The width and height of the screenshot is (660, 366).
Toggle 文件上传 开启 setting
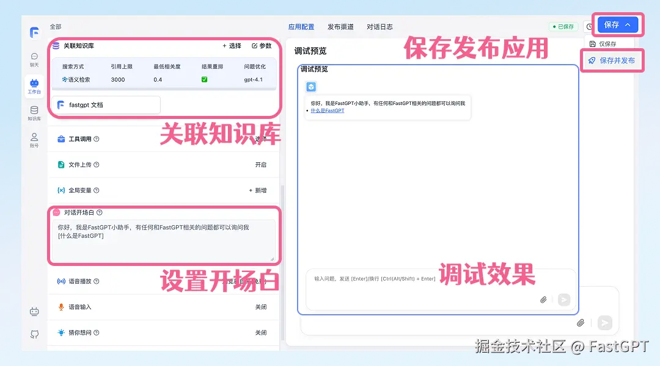pos(260,165)
